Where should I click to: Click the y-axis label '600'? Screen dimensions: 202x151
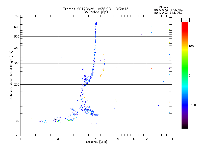[17, 27]
